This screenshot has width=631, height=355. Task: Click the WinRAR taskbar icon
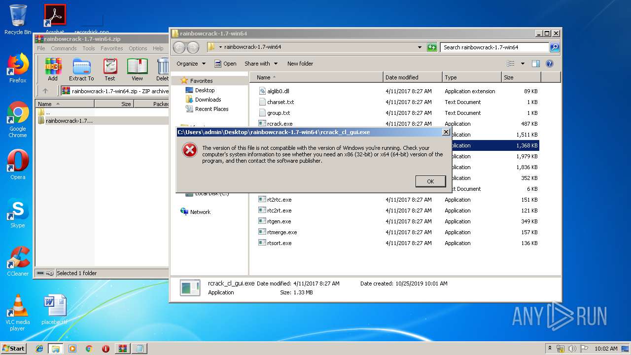point(122,349)
